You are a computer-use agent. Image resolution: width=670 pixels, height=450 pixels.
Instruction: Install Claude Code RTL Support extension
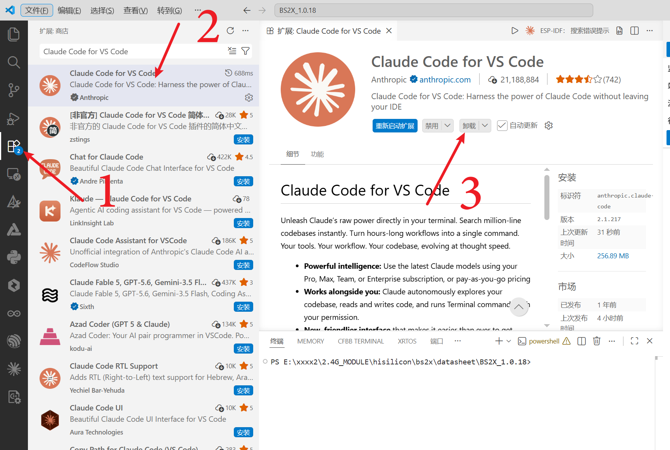tap(243, 390)
